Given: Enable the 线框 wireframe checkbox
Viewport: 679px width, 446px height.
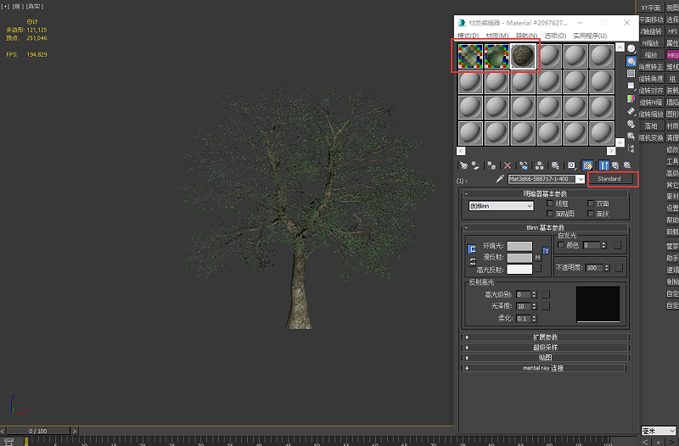Looking at the screenshot, I should (550, 203).
